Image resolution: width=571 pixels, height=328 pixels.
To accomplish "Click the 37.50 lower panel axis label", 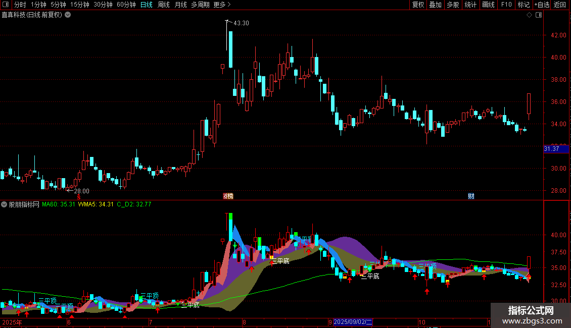I will [558, 252].
